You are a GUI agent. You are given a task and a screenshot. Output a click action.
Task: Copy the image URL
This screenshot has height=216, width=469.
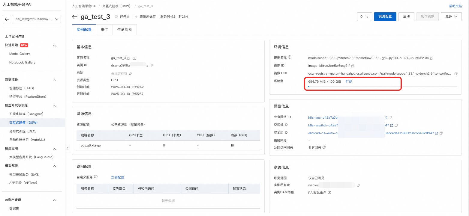click(x=456, y=74)
